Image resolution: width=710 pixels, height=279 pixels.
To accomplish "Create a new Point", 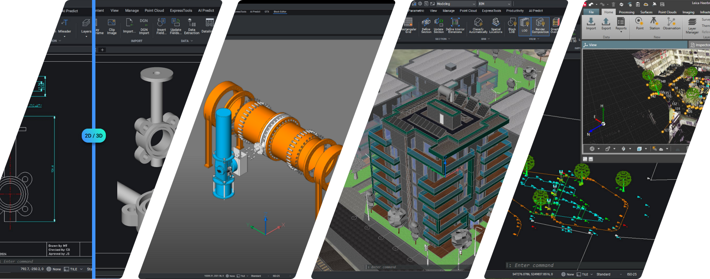I will click(639, 24).
